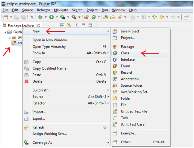Choose JUnit Test Case from submenu
The image size is (194, 148).
(140, 124)
